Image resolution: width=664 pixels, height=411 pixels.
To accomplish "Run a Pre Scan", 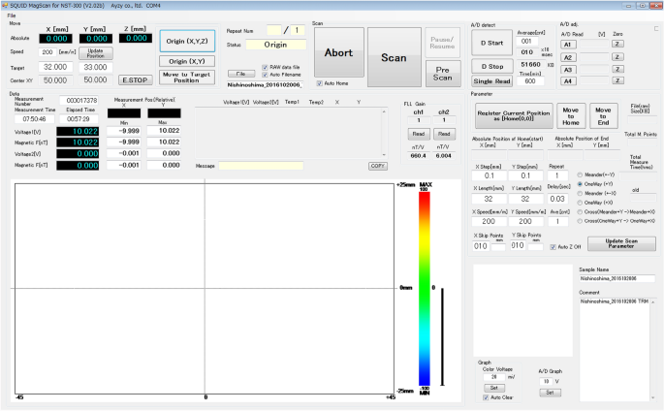I will pos(443,74).
